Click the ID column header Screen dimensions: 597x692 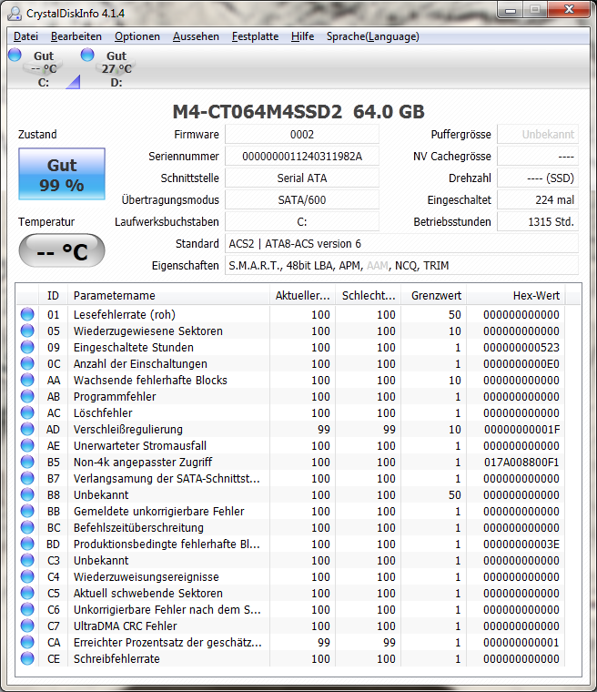pos(54,295)
